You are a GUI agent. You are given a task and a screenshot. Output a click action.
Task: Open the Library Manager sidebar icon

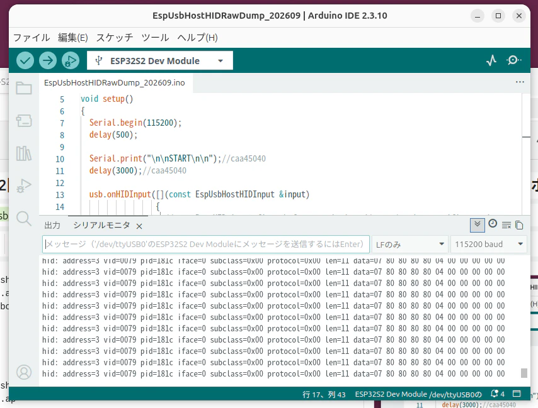pos(24,153)
